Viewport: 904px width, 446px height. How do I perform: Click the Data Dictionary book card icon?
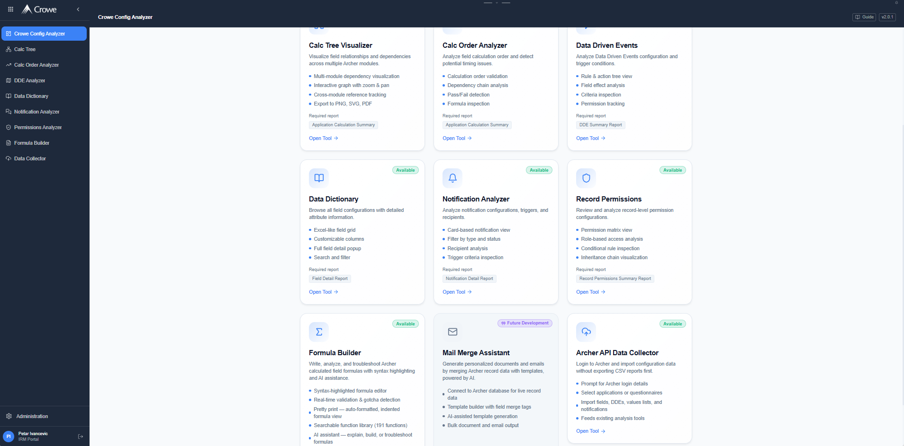point(319,178)
